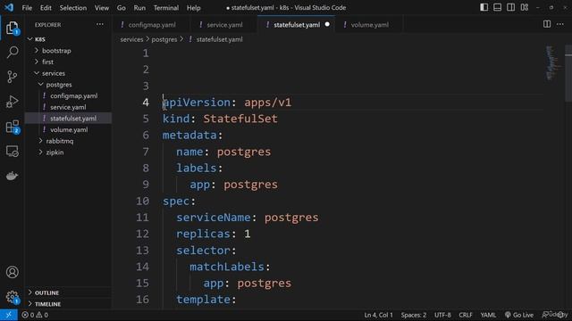Screen dimensions: 572x321
Task: Open editor More Actions ellipsis
Action: pyautogui.click(x=560, y=24)
